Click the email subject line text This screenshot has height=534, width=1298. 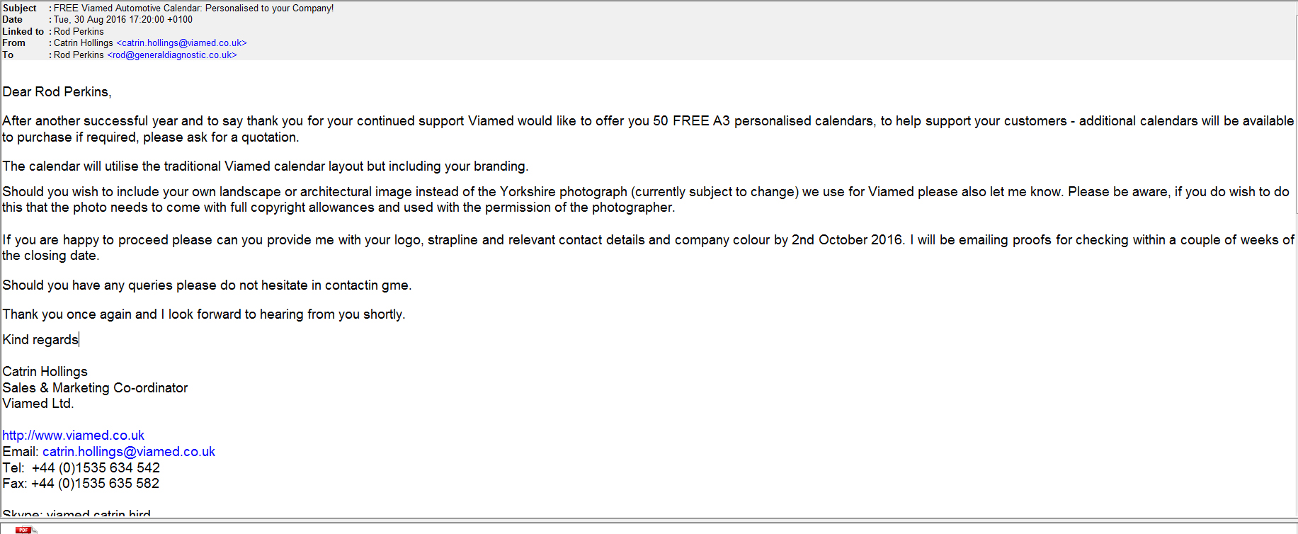[193, 8]
